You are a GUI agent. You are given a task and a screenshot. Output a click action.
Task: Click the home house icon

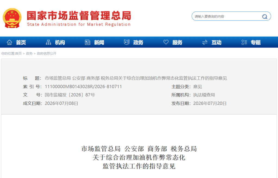tap(10, 42)
